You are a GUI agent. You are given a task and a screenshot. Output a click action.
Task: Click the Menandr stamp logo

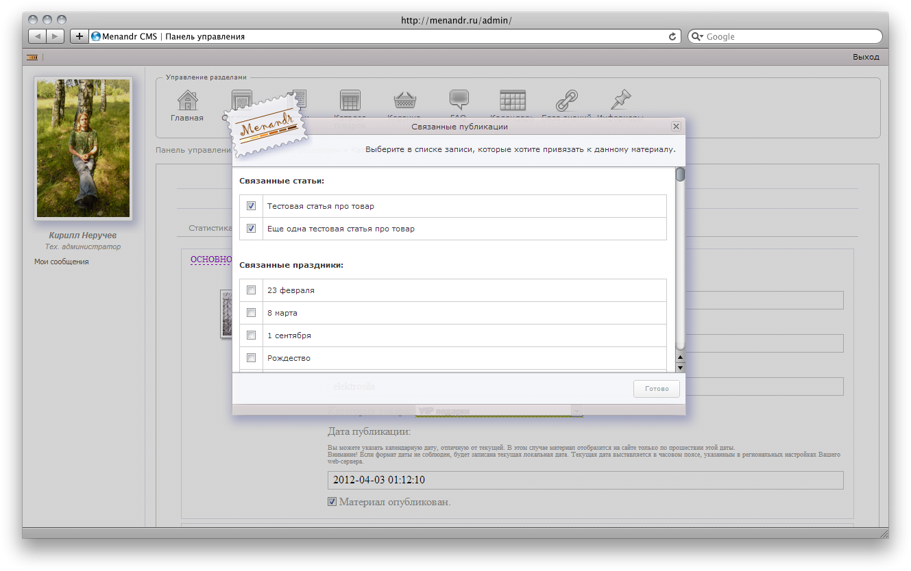[269, 130]
